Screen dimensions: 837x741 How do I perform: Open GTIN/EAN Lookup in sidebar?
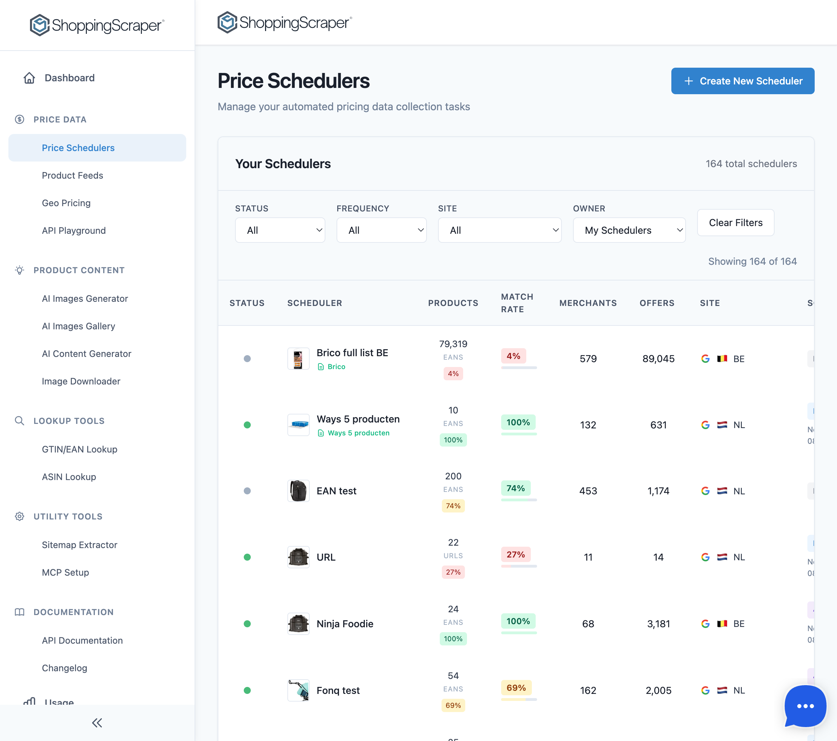(80, 449)
